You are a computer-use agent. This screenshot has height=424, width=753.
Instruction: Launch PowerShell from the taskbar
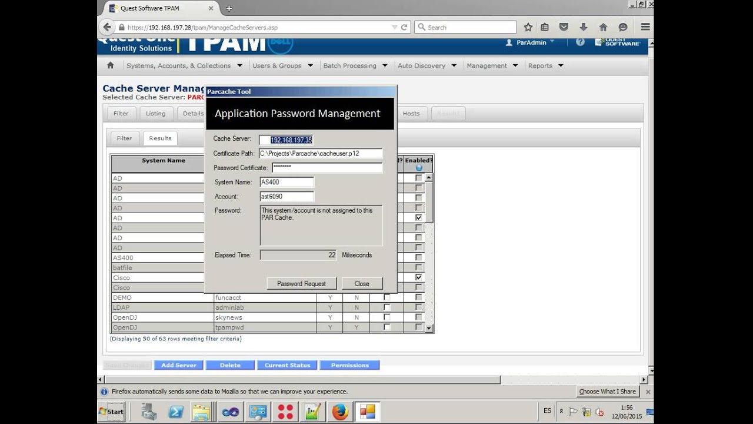176,412
